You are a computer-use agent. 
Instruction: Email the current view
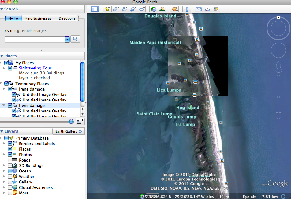tap(199, 9)
